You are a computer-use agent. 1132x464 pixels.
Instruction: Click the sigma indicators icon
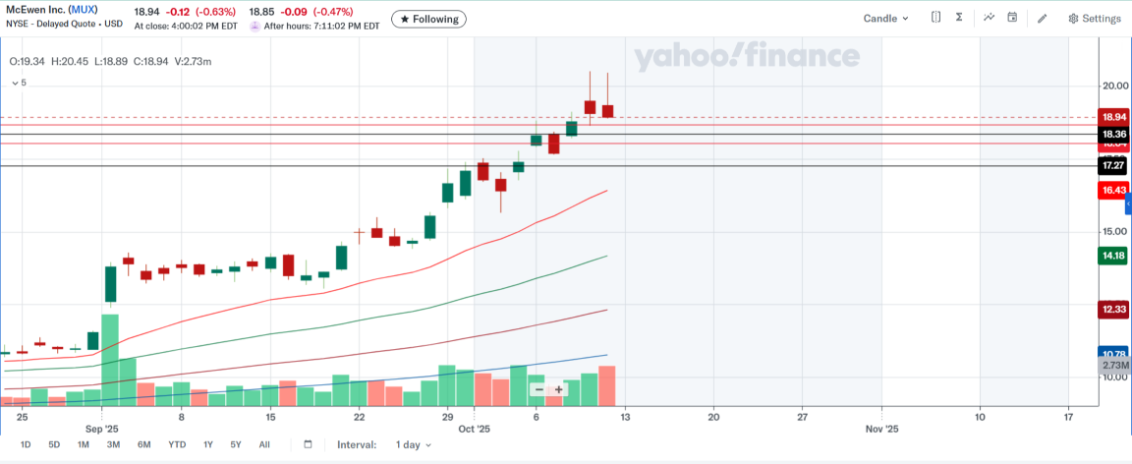pyautogui.click(x=959, y=18)
